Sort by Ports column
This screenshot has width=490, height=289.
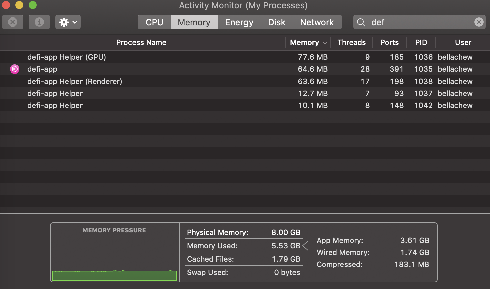(389, 42)
